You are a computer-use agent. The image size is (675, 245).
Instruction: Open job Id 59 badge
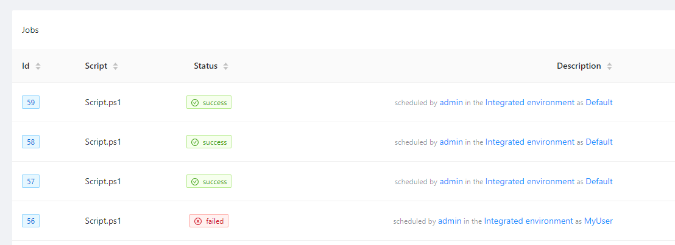(x=30, y=103)
